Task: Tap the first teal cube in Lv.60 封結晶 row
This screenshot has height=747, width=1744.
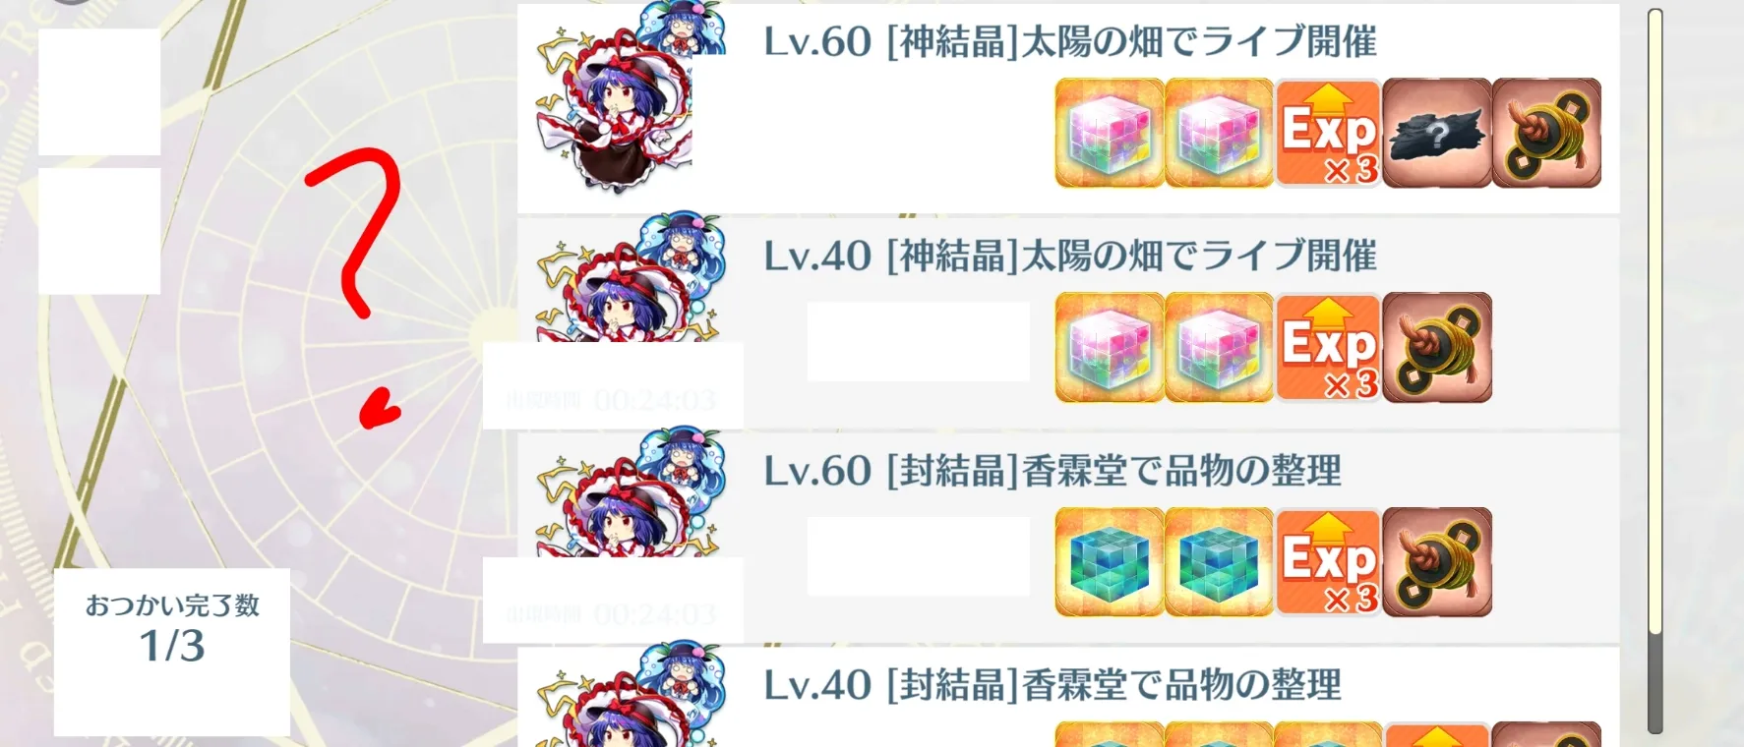Action: pos(1110,561)
